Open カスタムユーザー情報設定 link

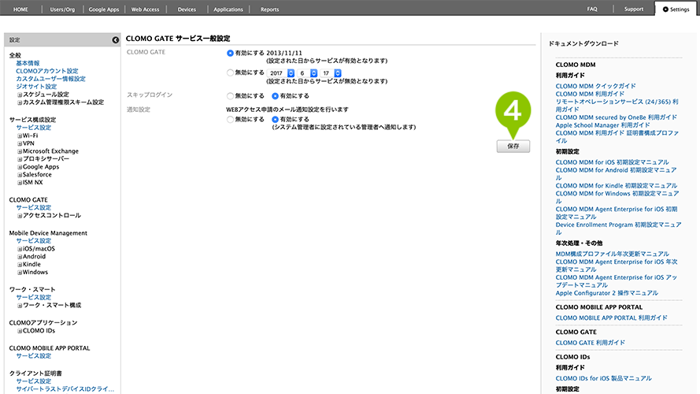(50, 79)
